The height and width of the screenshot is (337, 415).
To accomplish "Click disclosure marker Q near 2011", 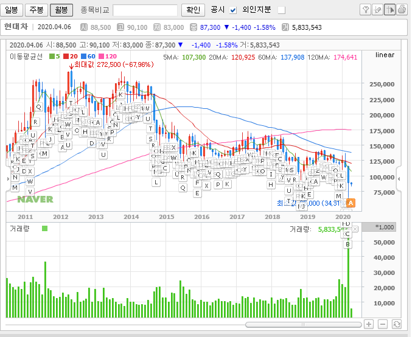I will click(39, 107).
